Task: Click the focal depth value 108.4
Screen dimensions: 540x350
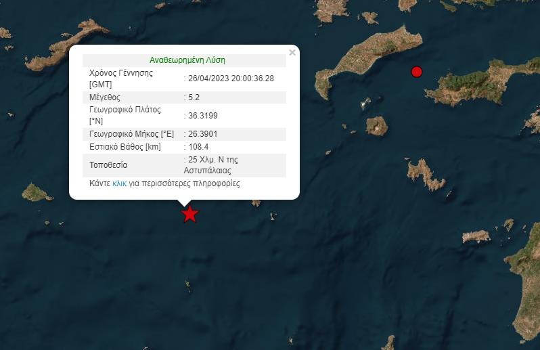Action: pos(198,147)
